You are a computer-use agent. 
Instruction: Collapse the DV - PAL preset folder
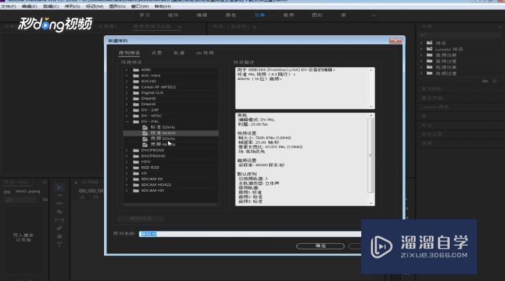(x=127, y=122)
